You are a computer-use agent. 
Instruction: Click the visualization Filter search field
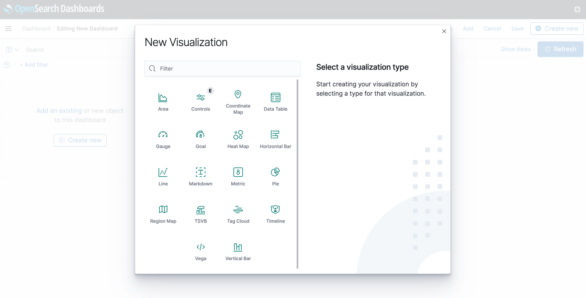coord(222,69)
